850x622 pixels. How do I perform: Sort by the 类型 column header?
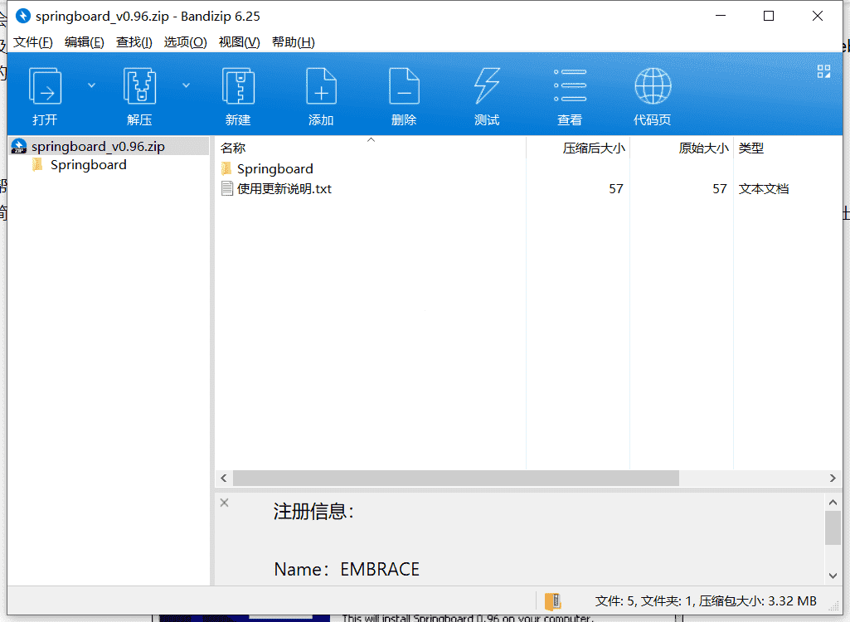[788, 148]
